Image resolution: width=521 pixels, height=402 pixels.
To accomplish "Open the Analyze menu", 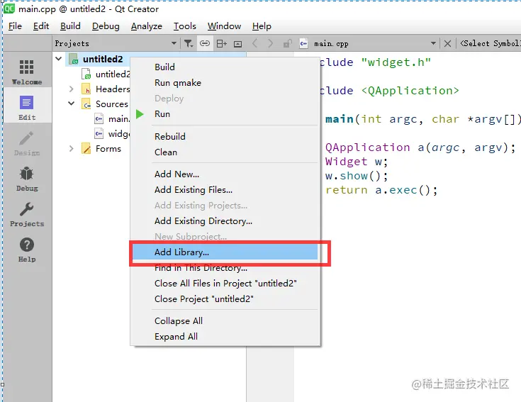I will 147,26.
